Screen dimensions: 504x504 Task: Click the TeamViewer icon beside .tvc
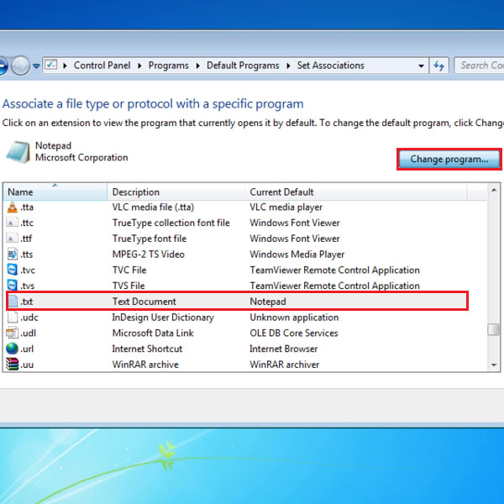click(13, 270)
